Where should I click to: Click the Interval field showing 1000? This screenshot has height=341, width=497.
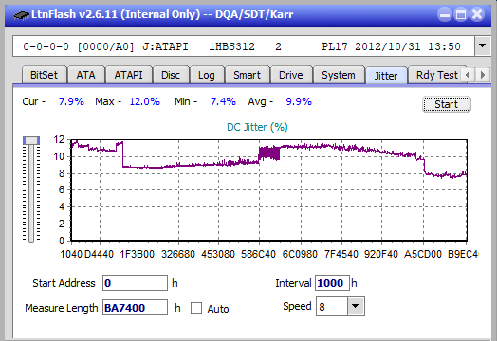[x=332, y=282]
